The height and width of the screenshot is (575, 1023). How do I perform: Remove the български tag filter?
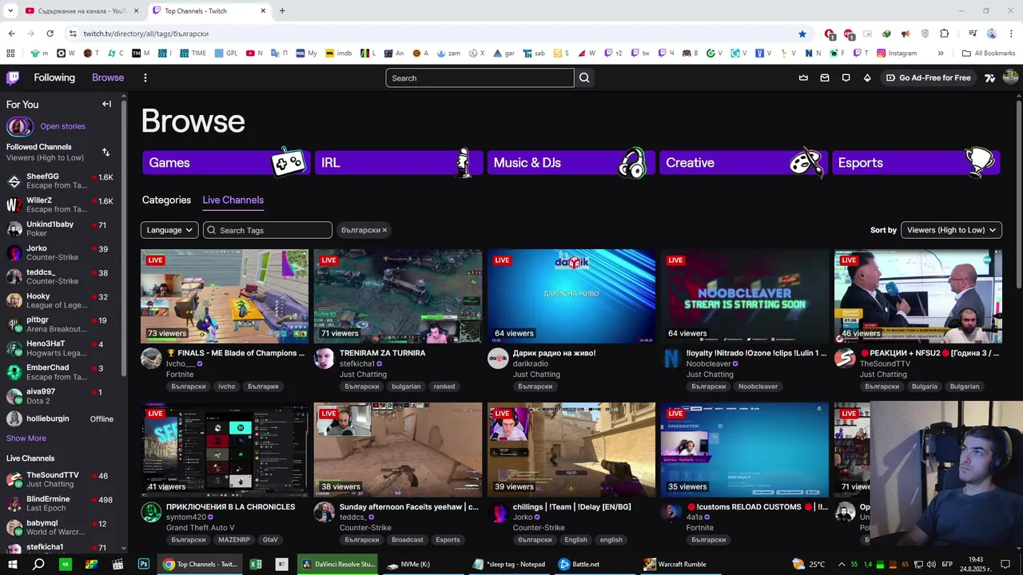pos(384,230)
